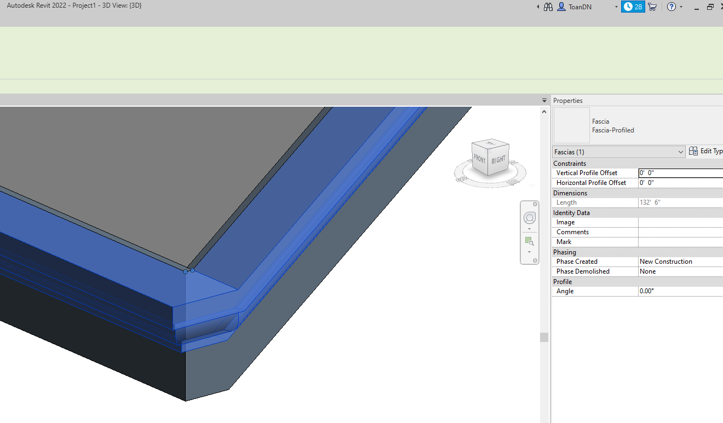Click the FRONT face of the ViewCube

tap(480, 160)
